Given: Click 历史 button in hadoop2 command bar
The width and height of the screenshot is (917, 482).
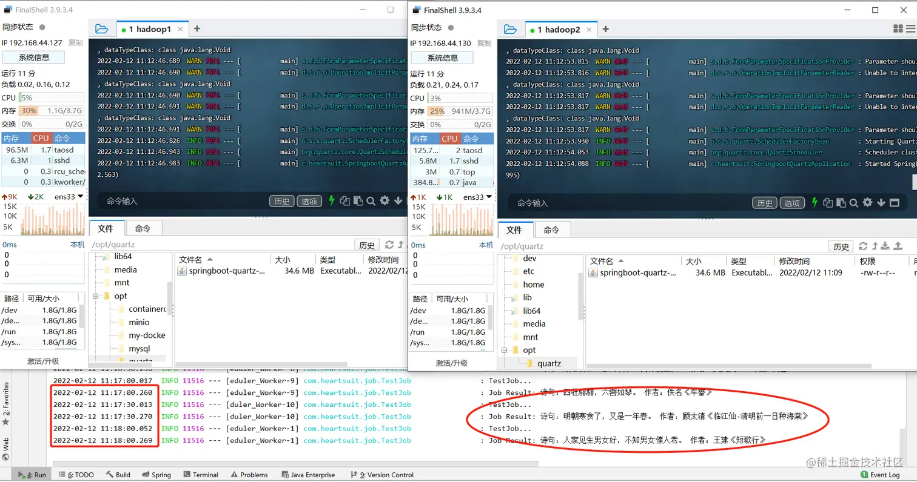Looking at the screenshot, I should point(765,203).
